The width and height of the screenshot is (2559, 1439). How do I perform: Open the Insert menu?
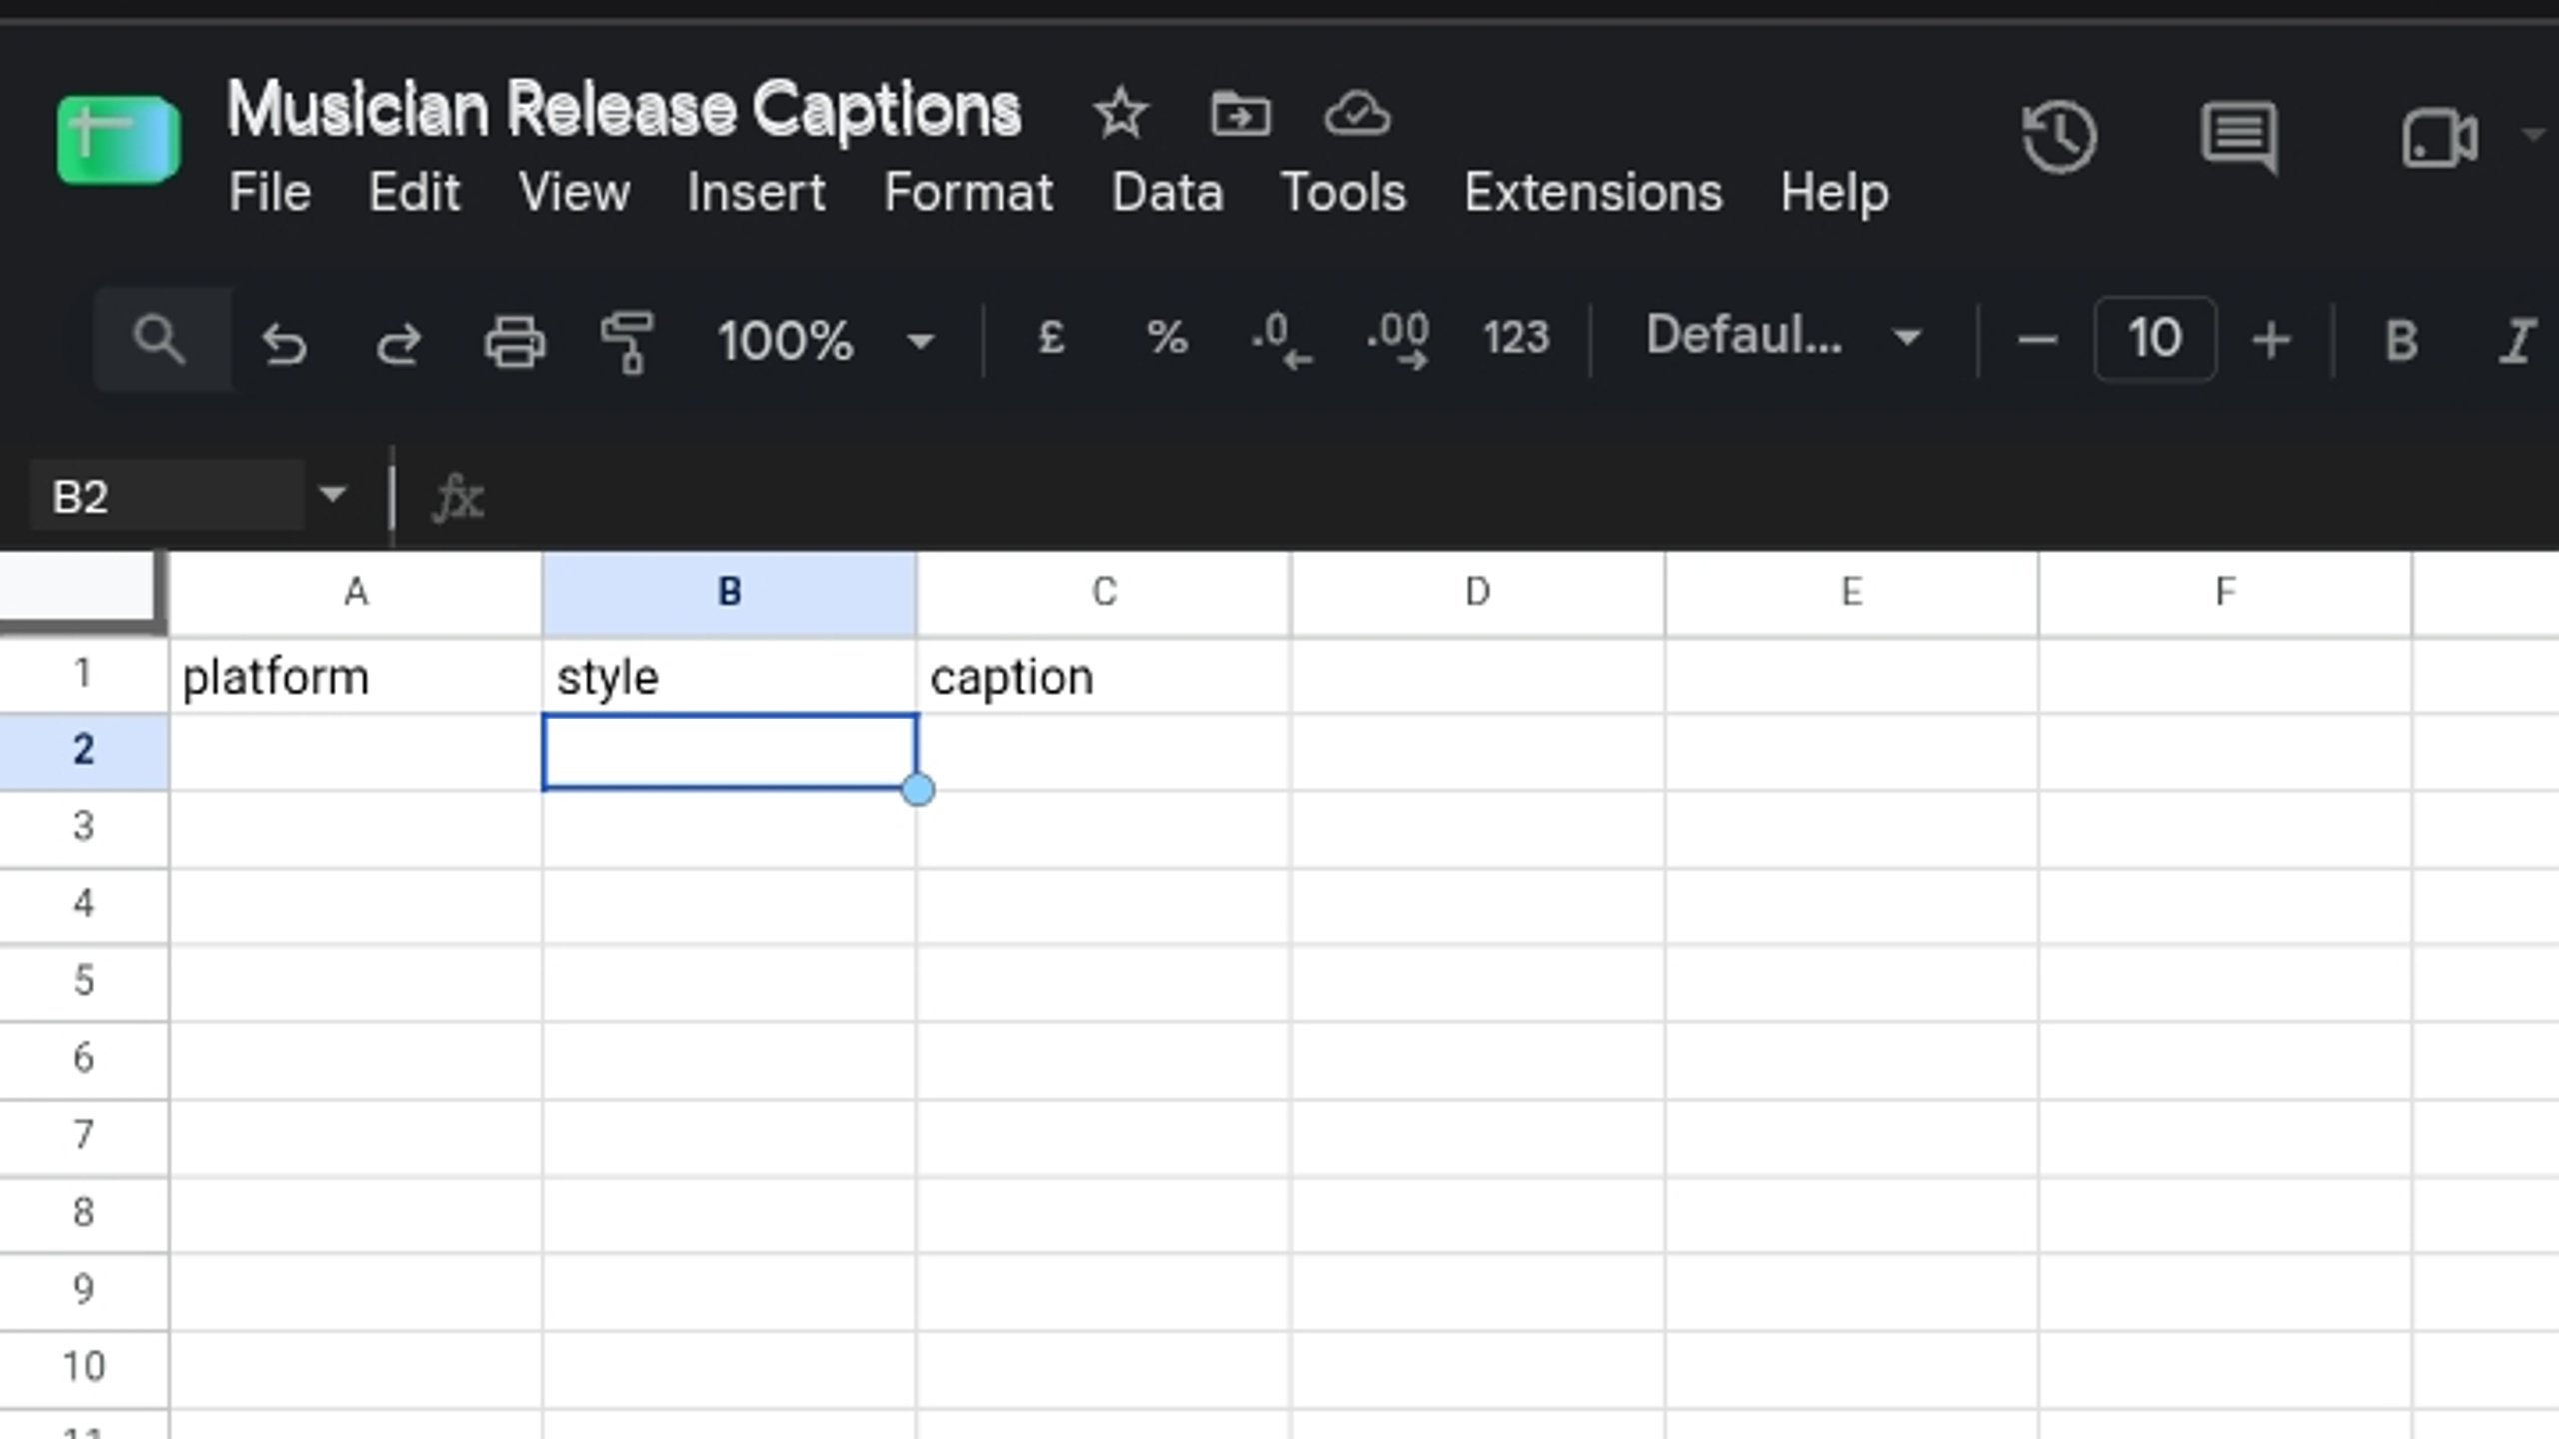pyautogui.click(x=756, y=192)
